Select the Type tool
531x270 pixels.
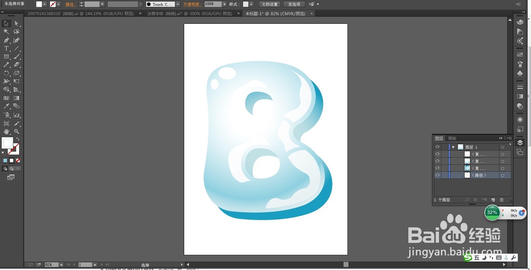point(6,48)
